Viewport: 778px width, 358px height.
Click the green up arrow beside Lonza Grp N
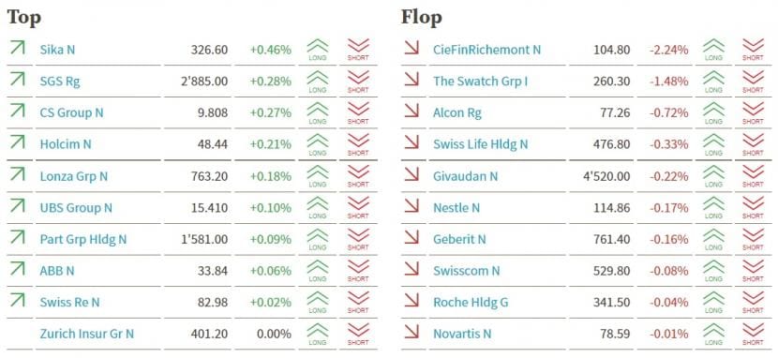pyautogui.click(x=18, y=174)
